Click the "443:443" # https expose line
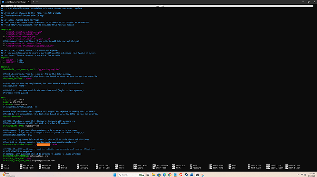The width and height of the screenshot is (317, 177). click(x=14, y=62)
